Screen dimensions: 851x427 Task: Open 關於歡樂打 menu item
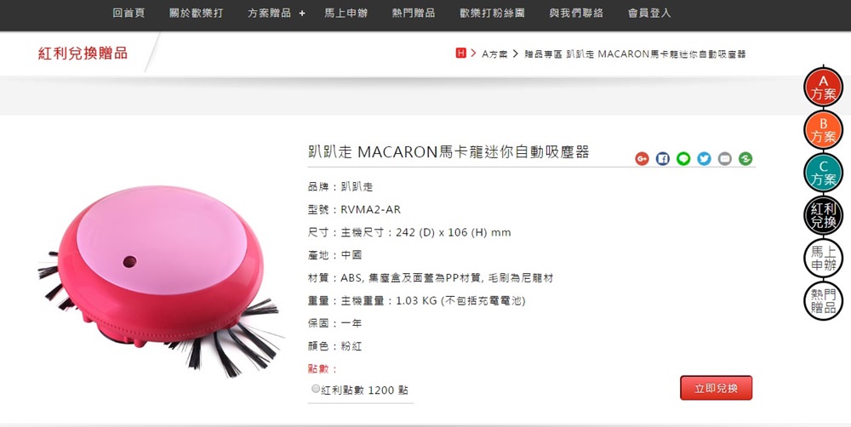point(196,13)
